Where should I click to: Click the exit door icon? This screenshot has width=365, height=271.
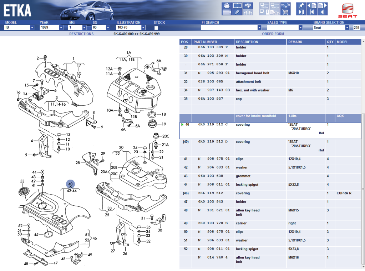[x=301, y=12]
